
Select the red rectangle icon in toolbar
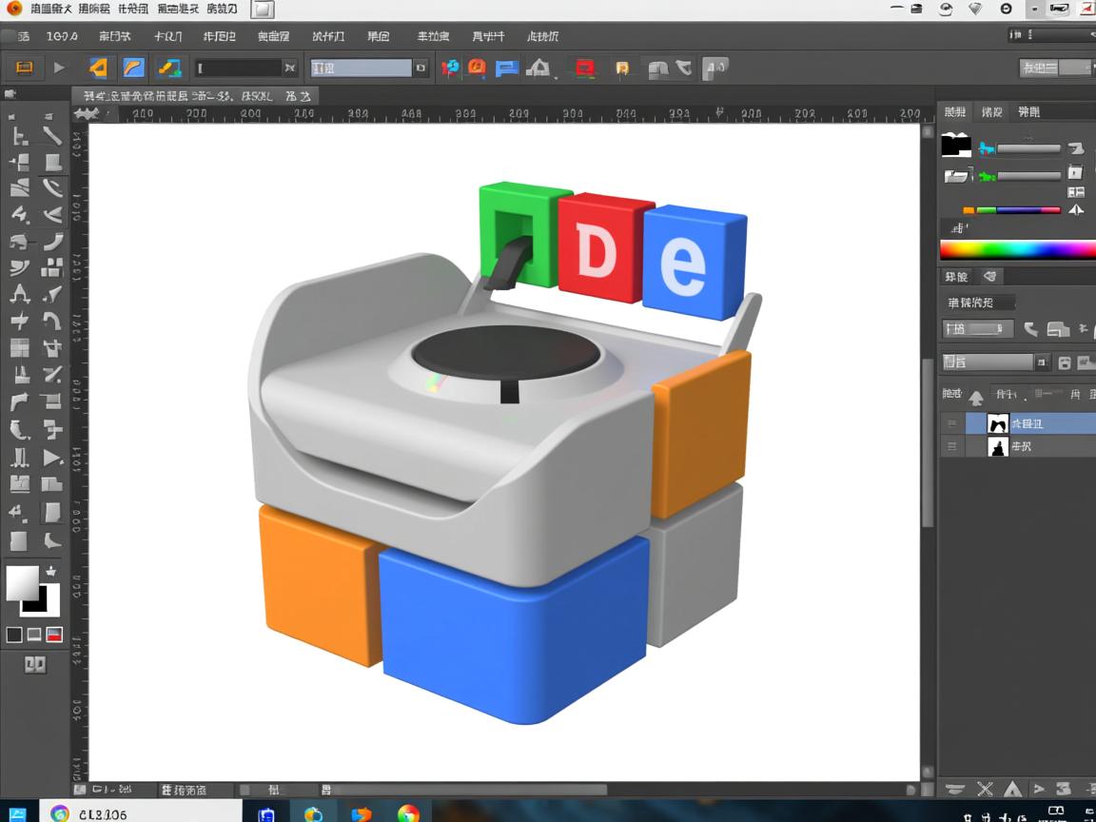[585, 68]
